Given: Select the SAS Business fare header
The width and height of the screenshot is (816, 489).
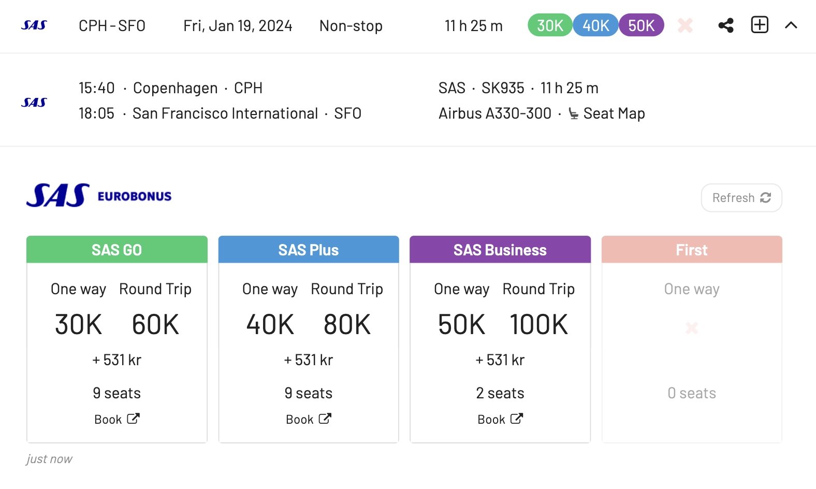Looking at the screenshot, I should coord(500,250).
